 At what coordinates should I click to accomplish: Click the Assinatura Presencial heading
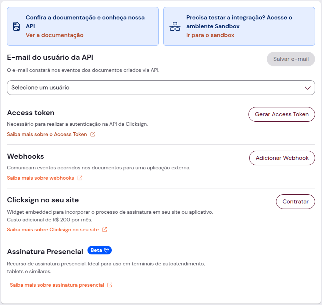click(x=45, y=251)
